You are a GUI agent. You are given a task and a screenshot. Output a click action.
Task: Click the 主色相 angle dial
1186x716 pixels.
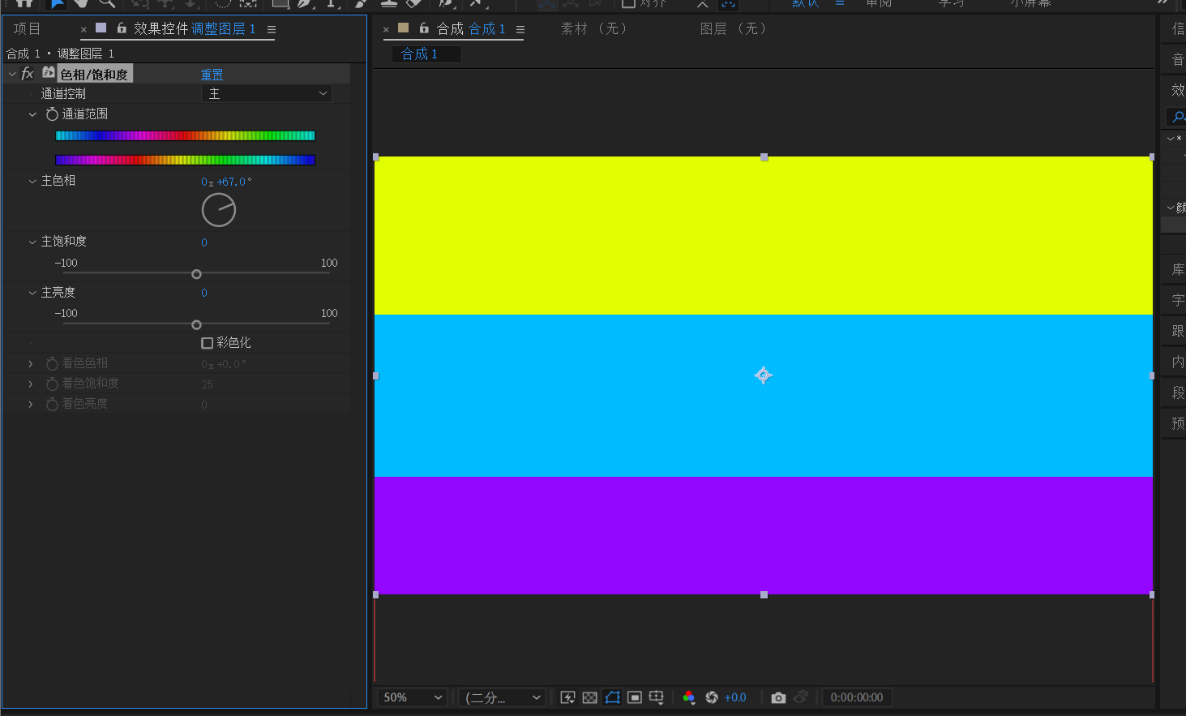pyautogui.click(x=219, y=210)
